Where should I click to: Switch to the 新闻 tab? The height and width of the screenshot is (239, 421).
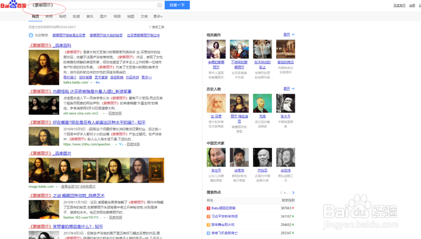click(49, 16)
